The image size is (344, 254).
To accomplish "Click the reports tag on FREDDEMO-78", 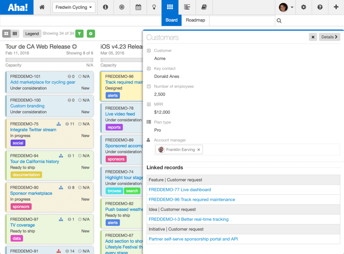I will click(114, 127).
